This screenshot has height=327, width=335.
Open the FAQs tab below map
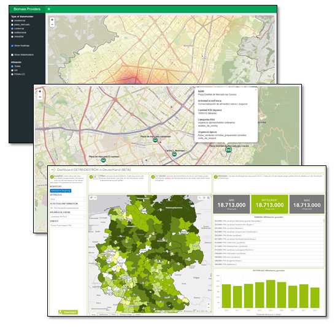tap(114, 314)
